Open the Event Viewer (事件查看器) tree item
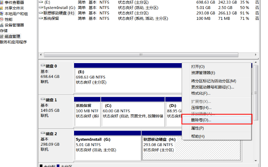Screen dimensions: 268x167 [14, 3]
